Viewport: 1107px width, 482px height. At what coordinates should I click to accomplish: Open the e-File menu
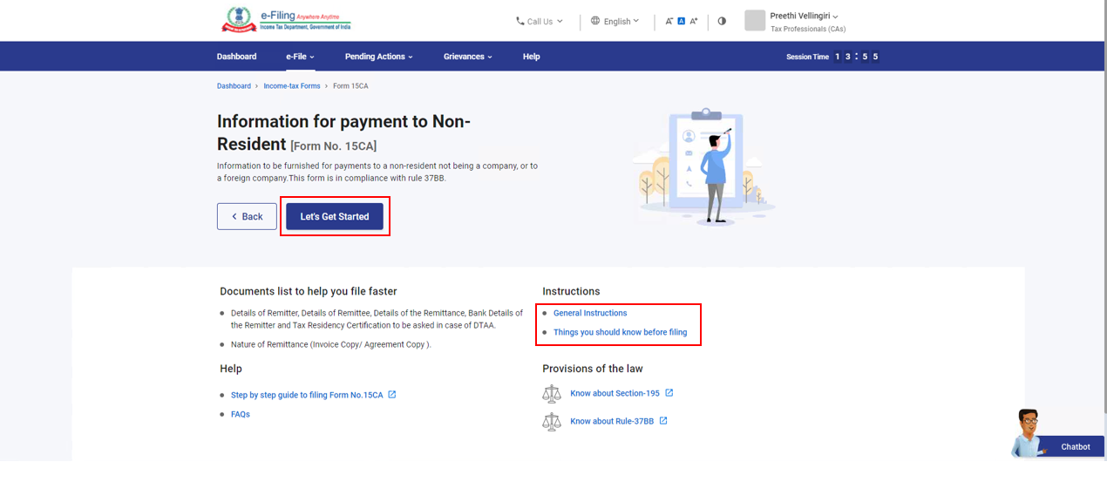coord(300,57)
